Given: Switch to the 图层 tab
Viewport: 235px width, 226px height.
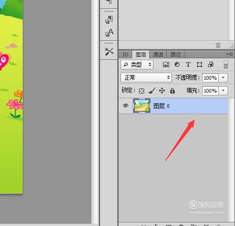Looking at the screenshot, I should (x=141, y=55).
